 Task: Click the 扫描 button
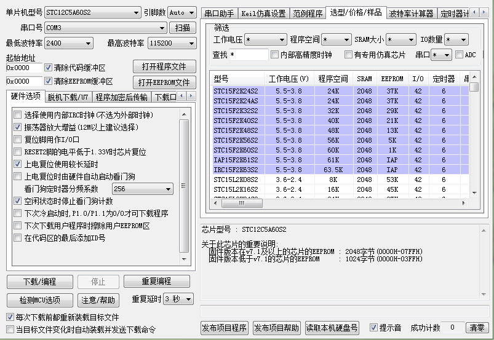tap(183, 28)
